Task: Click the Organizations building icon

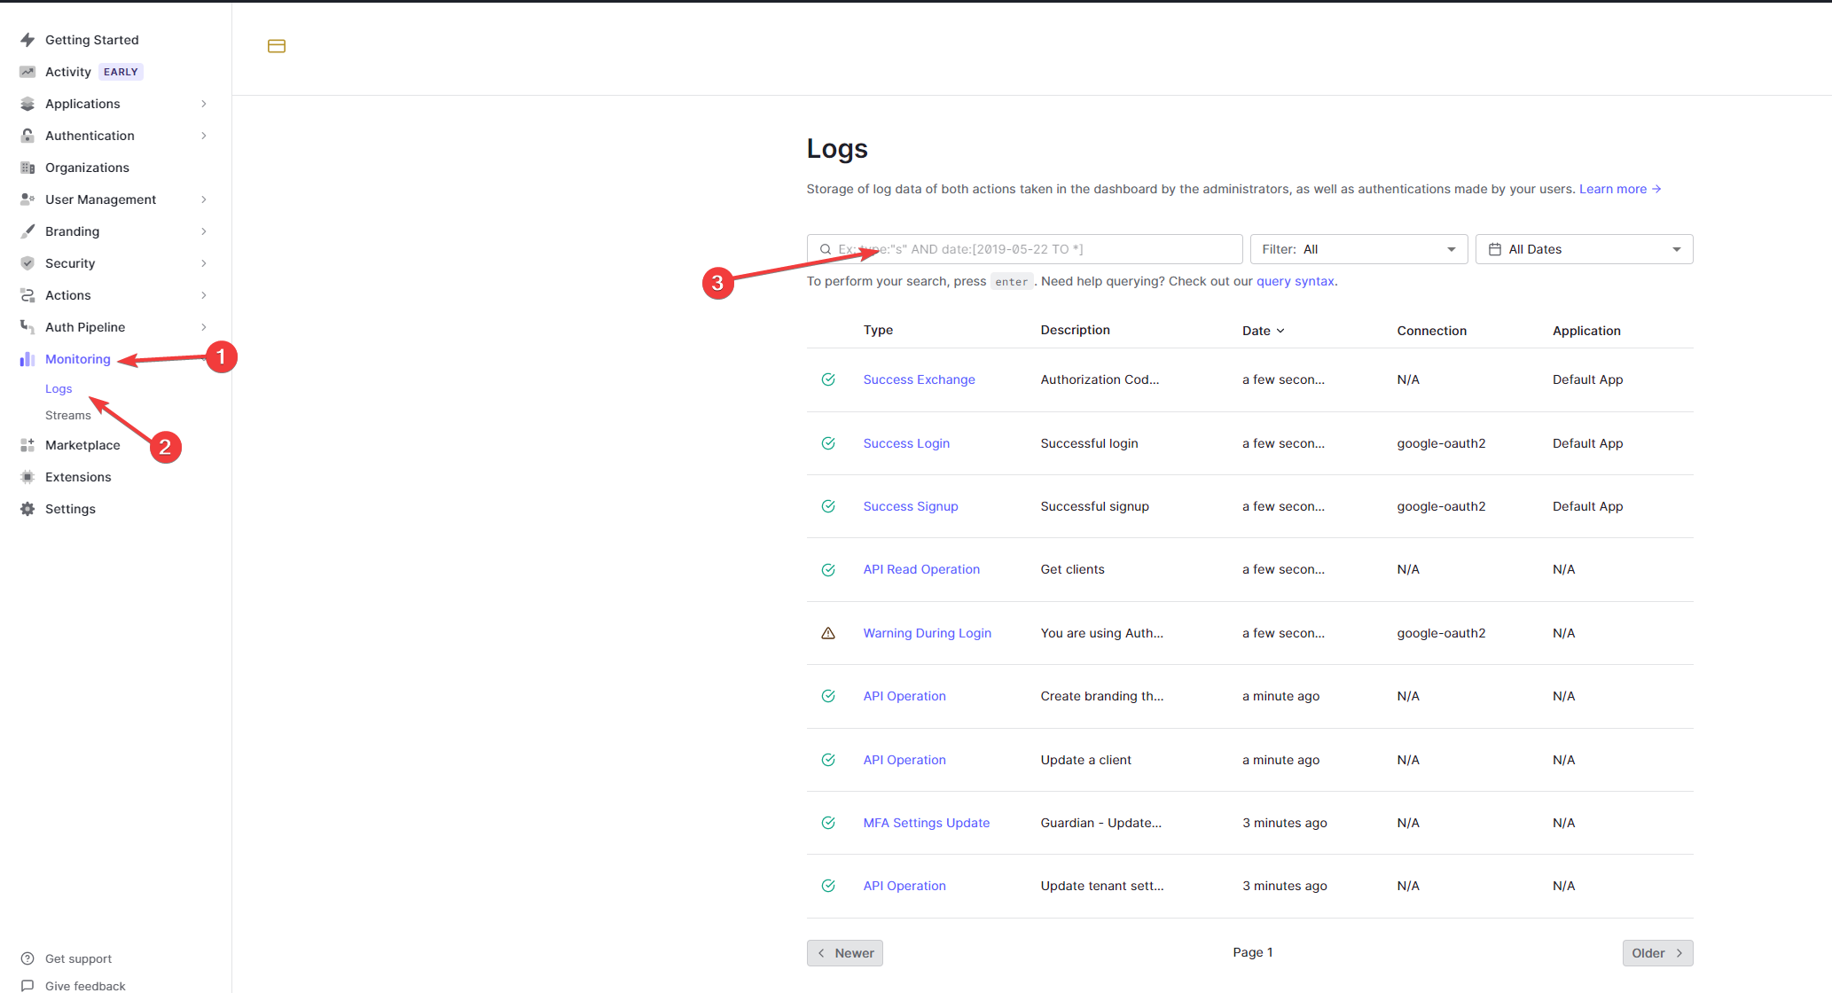Action: 27,168
